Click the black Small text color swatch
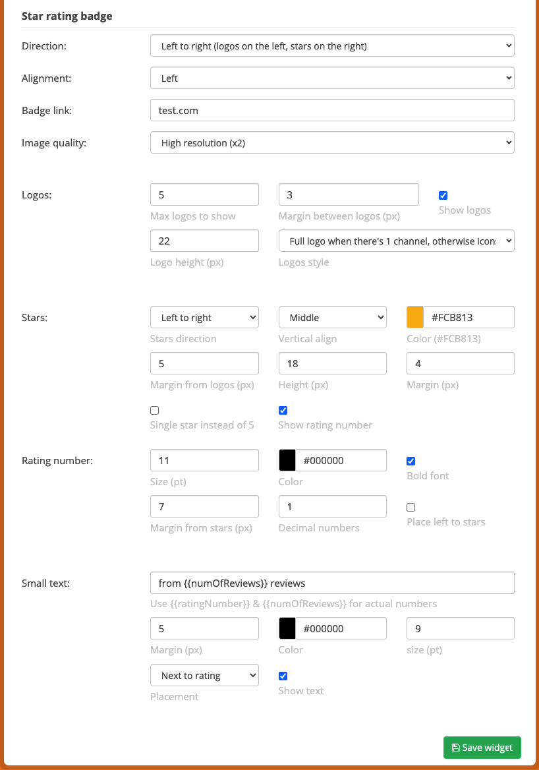This screenshot has height=770, width=539. point(287,628)
